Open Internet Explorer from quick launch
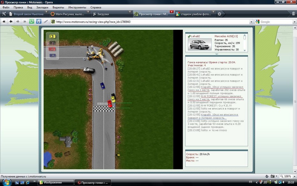297x186 pixels. click(x=28, y=182)
